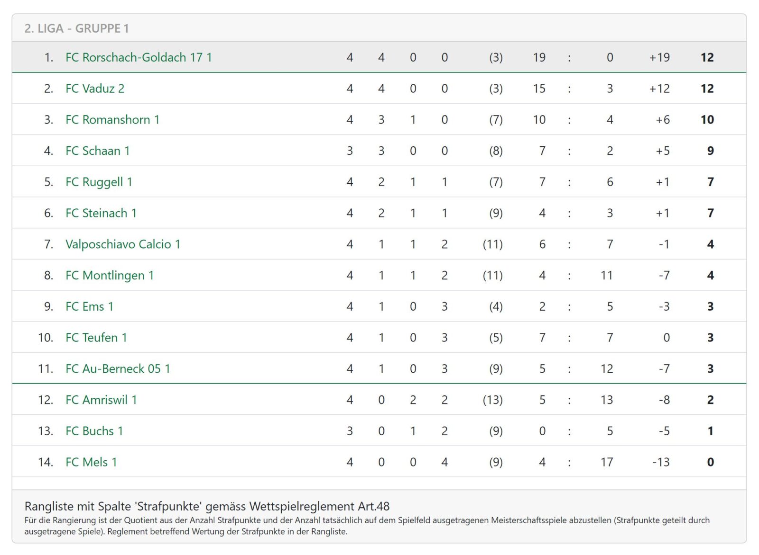The image size is (759, 555).
Task: Select the FC Montlingen 1 link
Action: click(110, 276)
